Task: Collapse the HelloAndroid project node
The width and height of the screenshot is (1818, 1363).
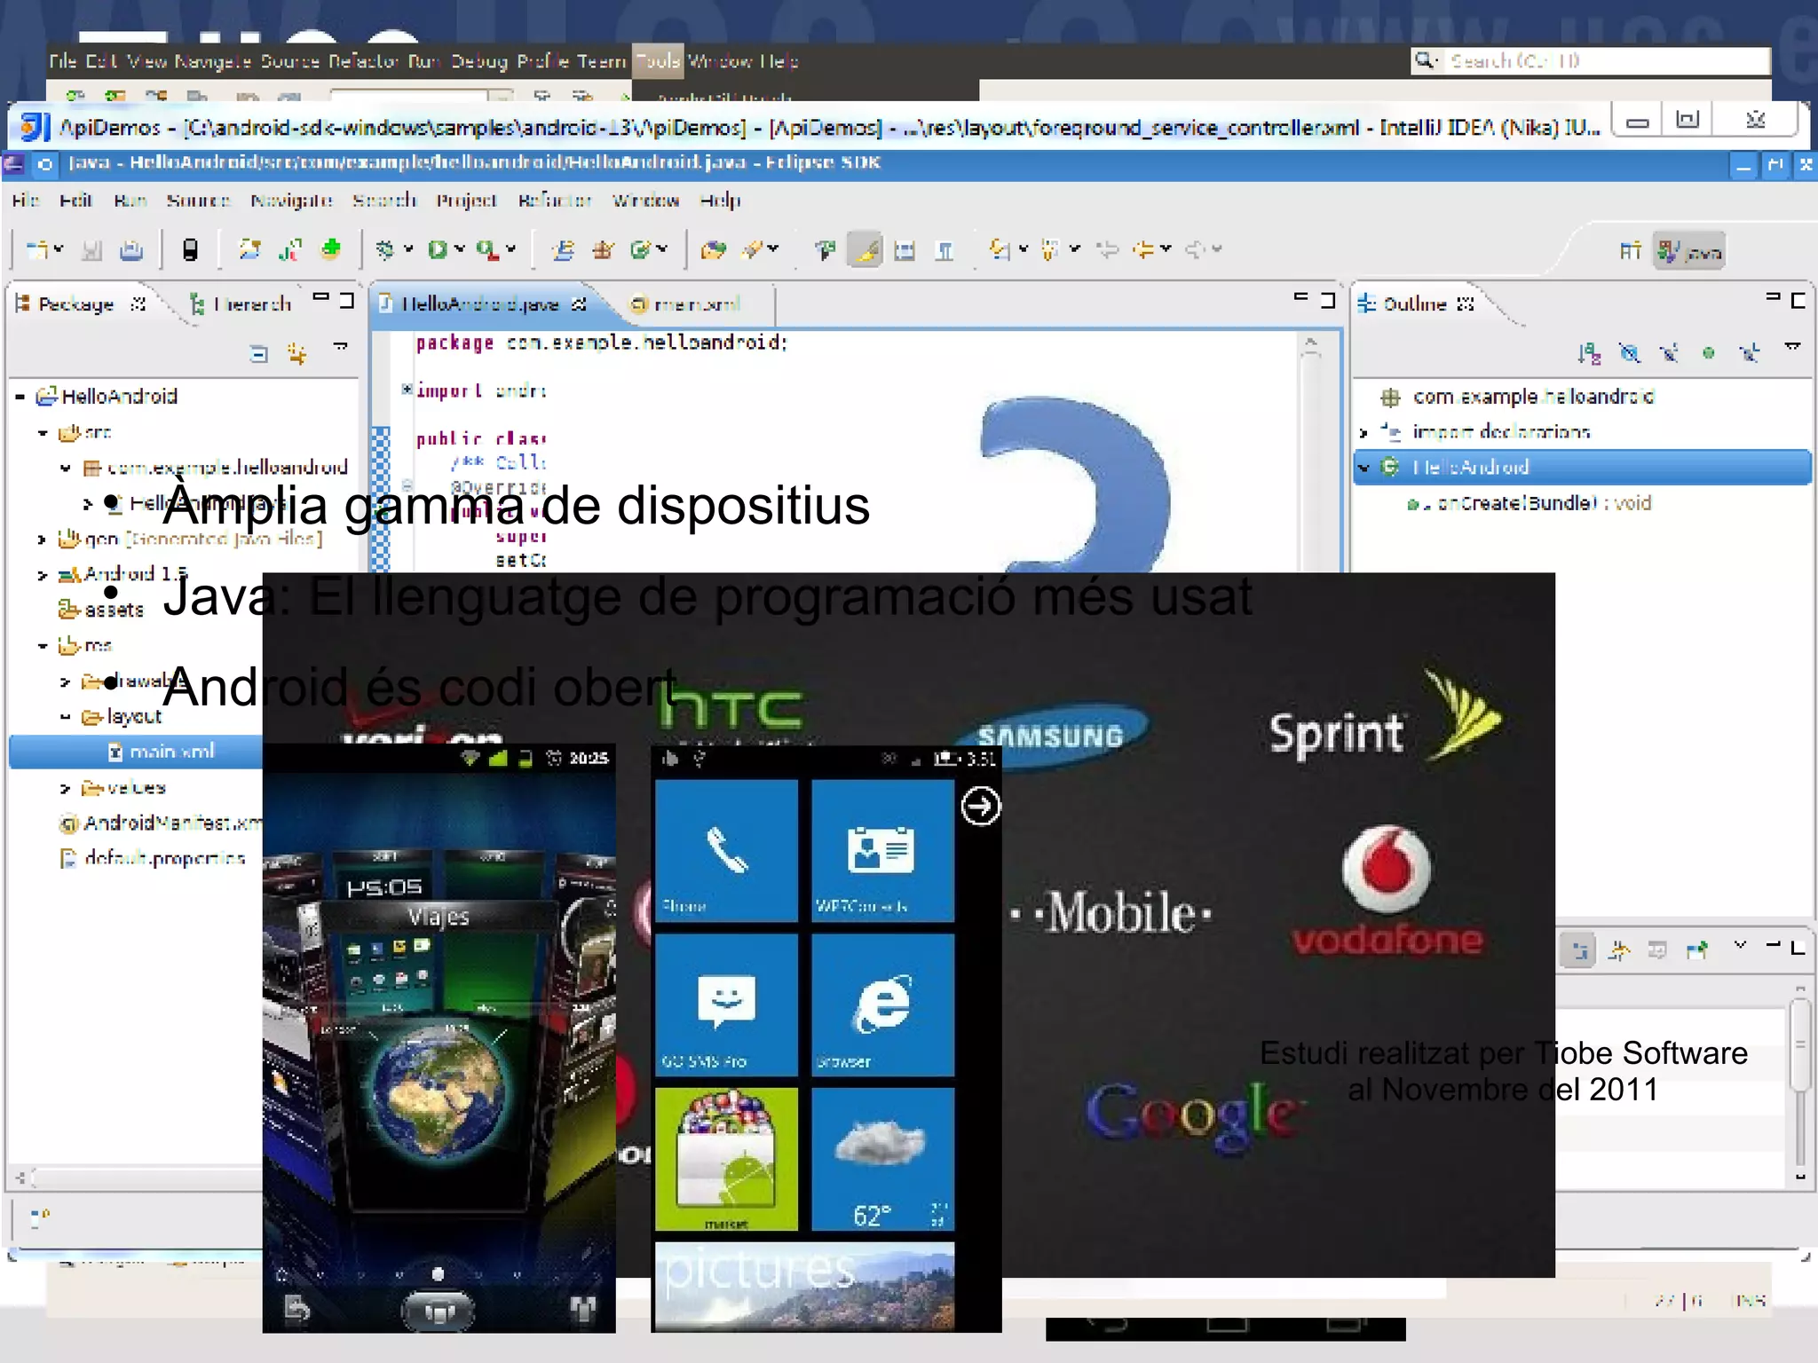Action: click(x=20, y=397)
